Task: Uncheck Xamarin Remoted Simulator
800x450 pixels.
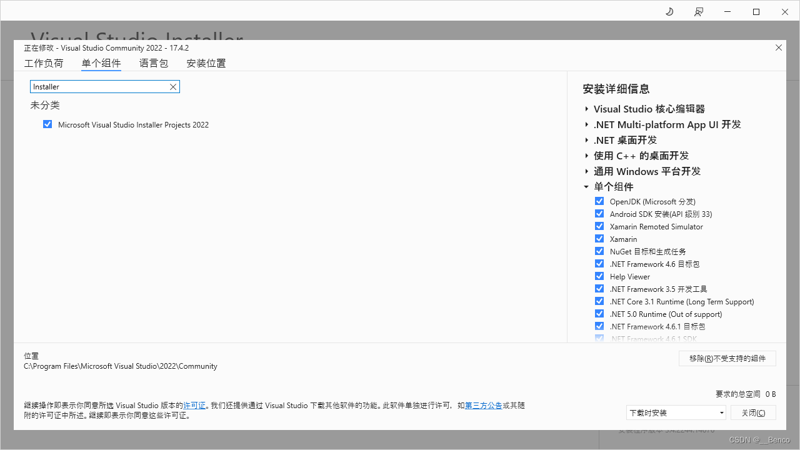Action: [x=599, y=226]
